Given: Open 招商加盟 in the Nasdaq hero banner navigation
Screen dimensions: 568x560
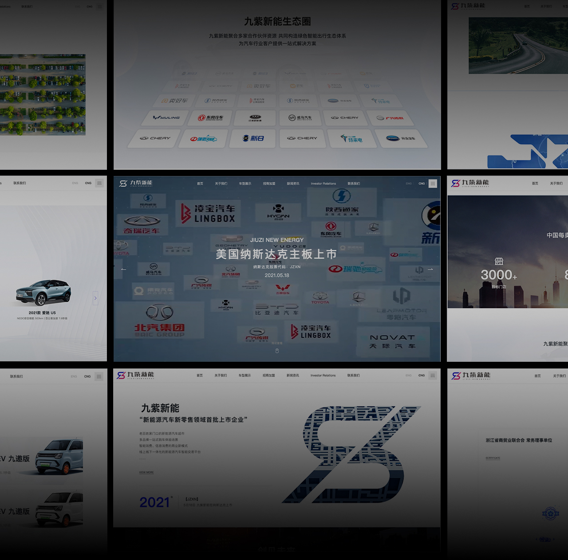Looking at the screenshot, I should (x=269, y=184).
